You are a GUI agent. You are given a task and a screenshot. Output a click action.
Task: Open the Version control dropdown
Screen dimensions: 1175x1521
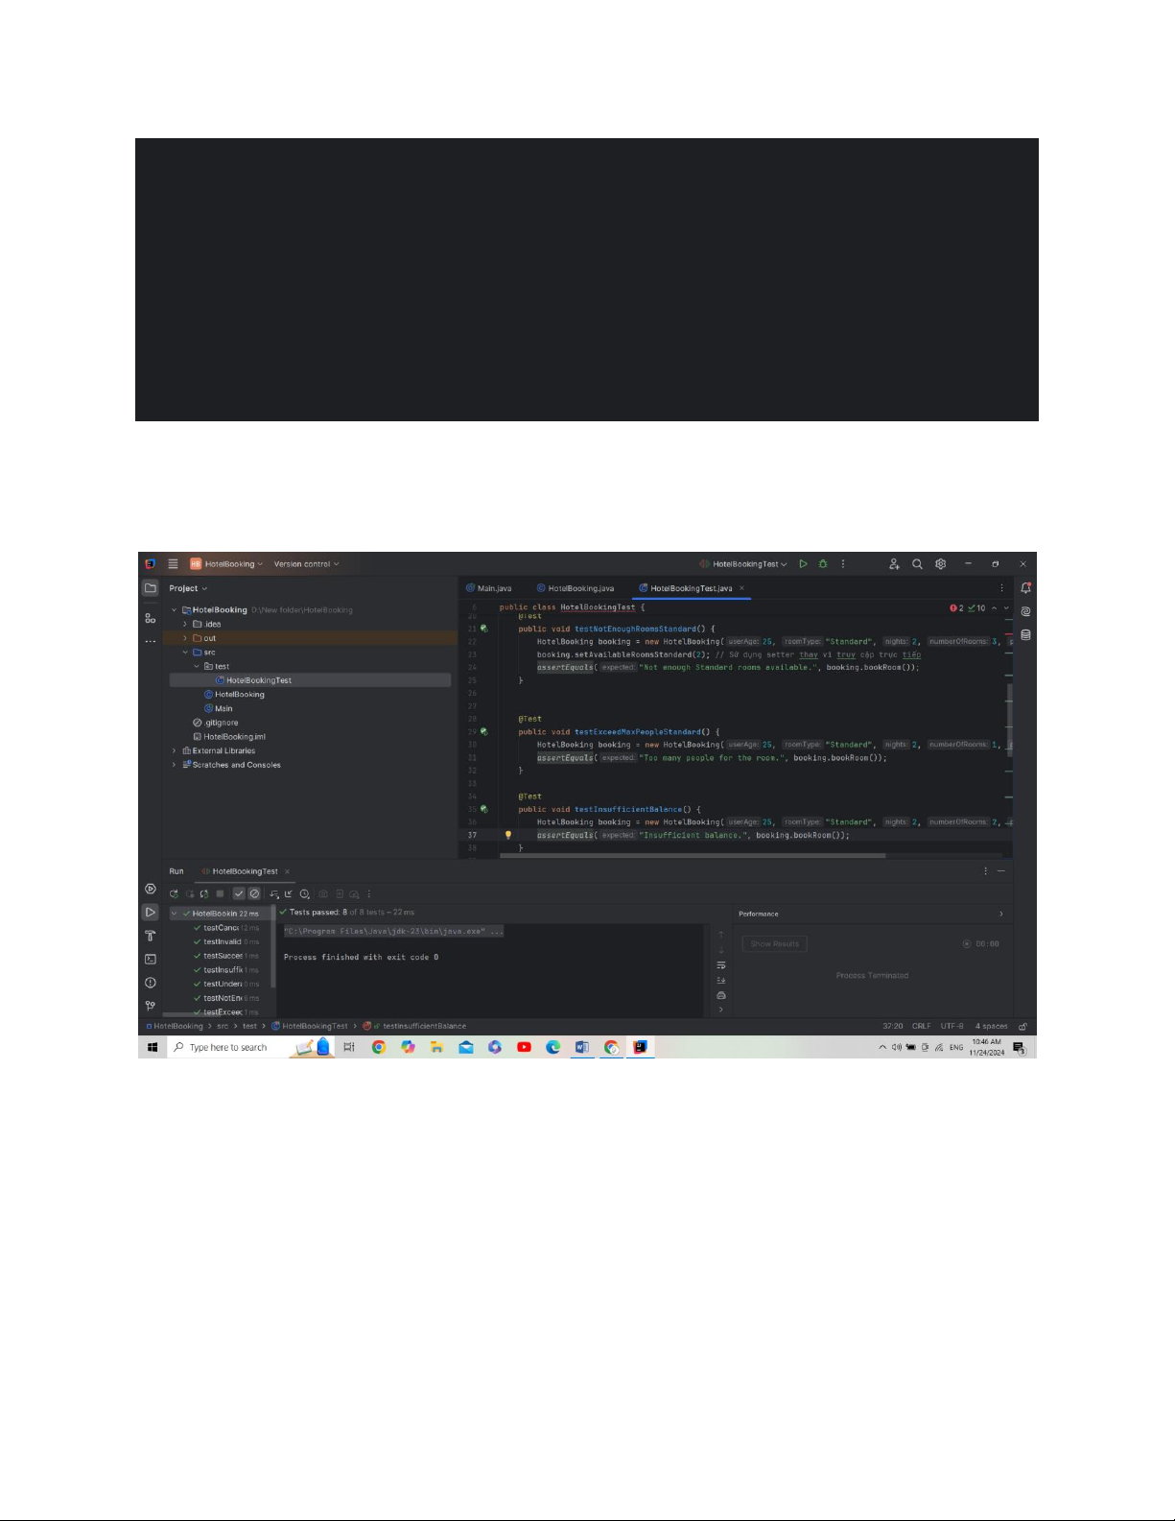click(306, 564)
